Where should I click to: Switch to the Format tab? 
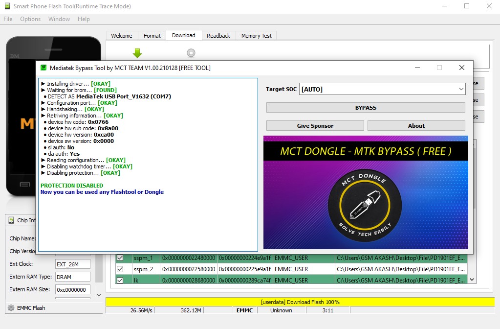152,36
